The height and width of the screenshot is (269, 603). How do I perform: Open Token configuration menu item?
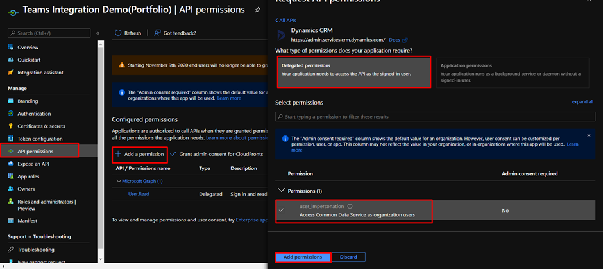[40, 139]
